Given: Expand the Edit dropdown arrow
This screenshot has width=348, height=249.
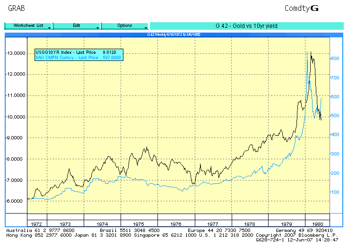Looking at the screenshot, I should [98, 28].
